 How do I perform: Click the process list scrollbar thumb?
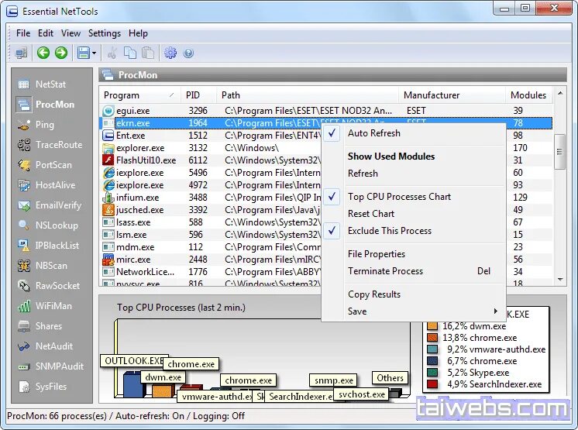(560, 151)
